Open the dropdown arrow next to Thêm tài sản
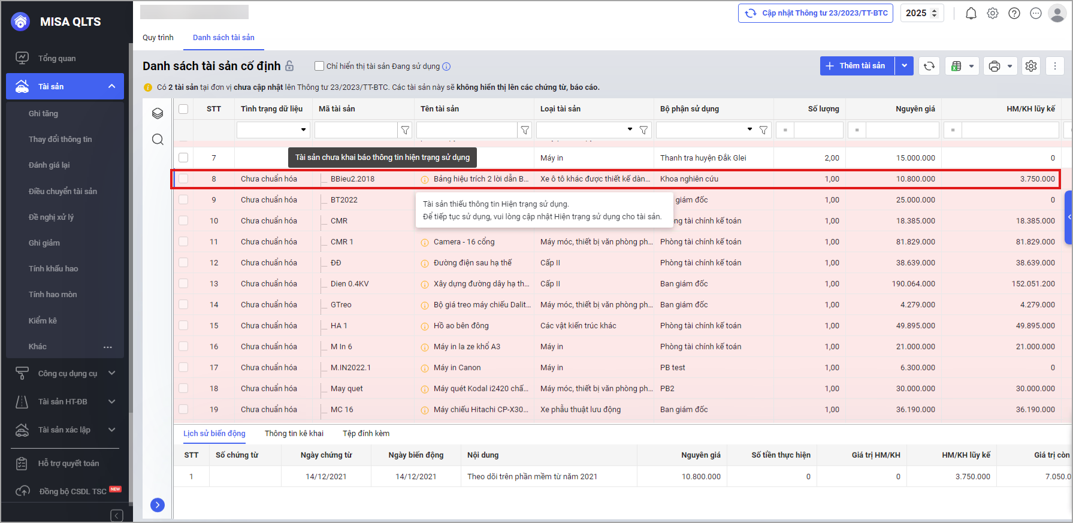 tap(904, 66)
